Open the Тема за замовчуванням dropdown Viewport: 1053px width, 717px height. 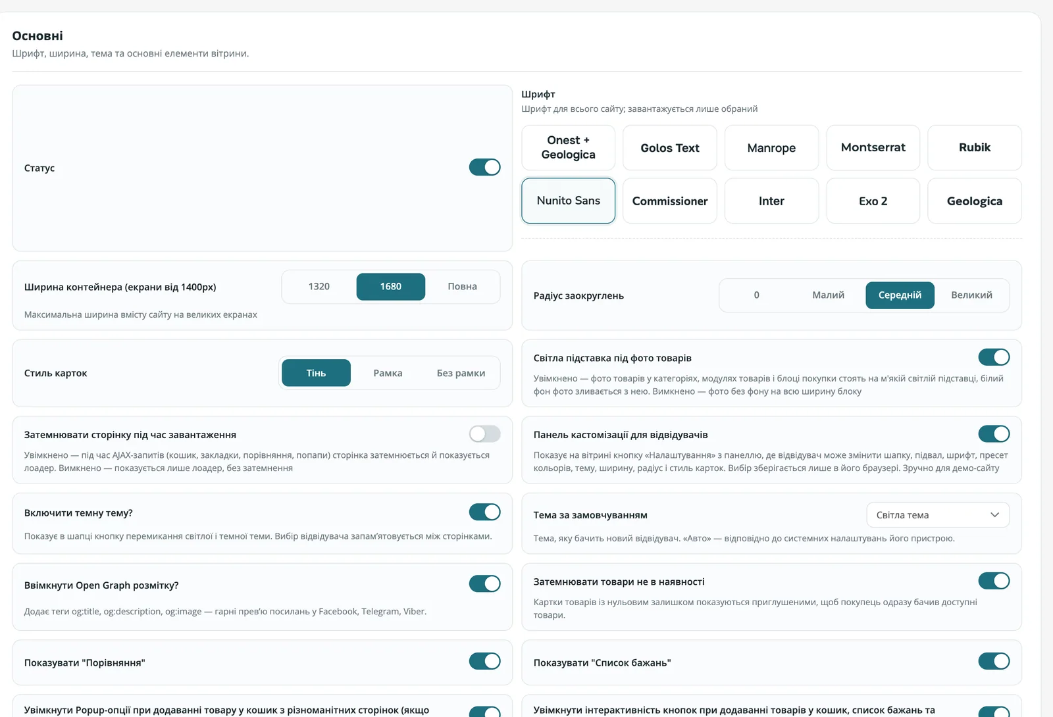[938, 515]
